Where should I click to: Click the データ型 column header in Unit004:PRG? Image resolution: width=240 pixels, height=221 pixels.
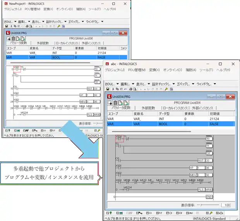click(x=170, y=114)
